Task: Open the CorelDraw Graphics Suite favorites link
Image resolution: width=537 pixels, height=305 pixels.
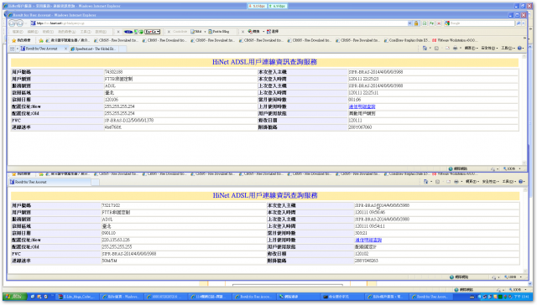Action: (x=407, y=40)
